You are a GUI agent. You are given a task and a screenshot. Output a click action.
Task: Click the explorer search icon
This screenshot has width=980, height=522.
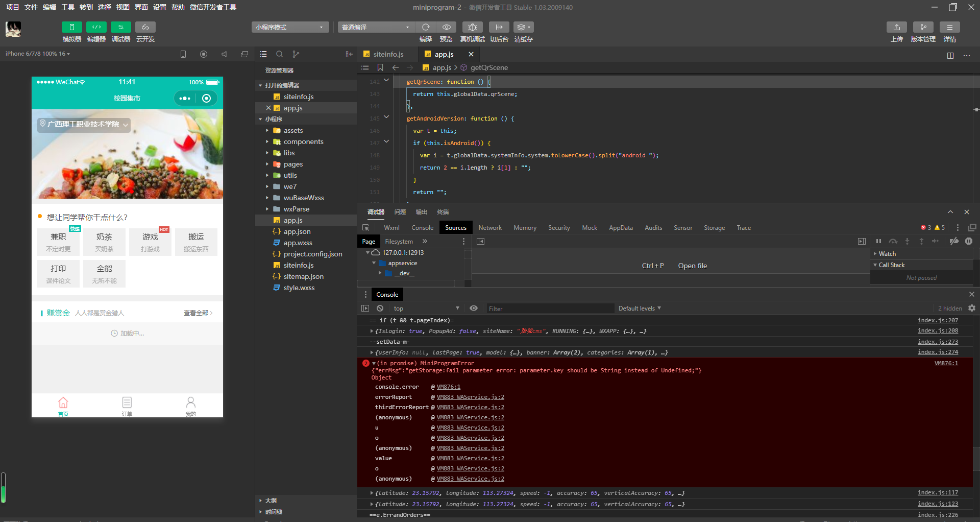click(x=280, y=54)
